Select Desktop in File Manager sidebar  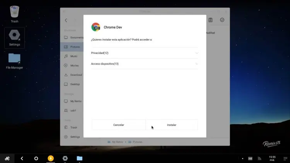click(x=72, y=84)
